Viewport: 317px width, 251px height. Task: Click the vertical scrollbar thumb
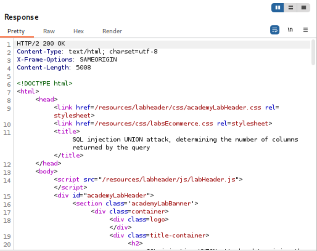(x=313, y=52)
